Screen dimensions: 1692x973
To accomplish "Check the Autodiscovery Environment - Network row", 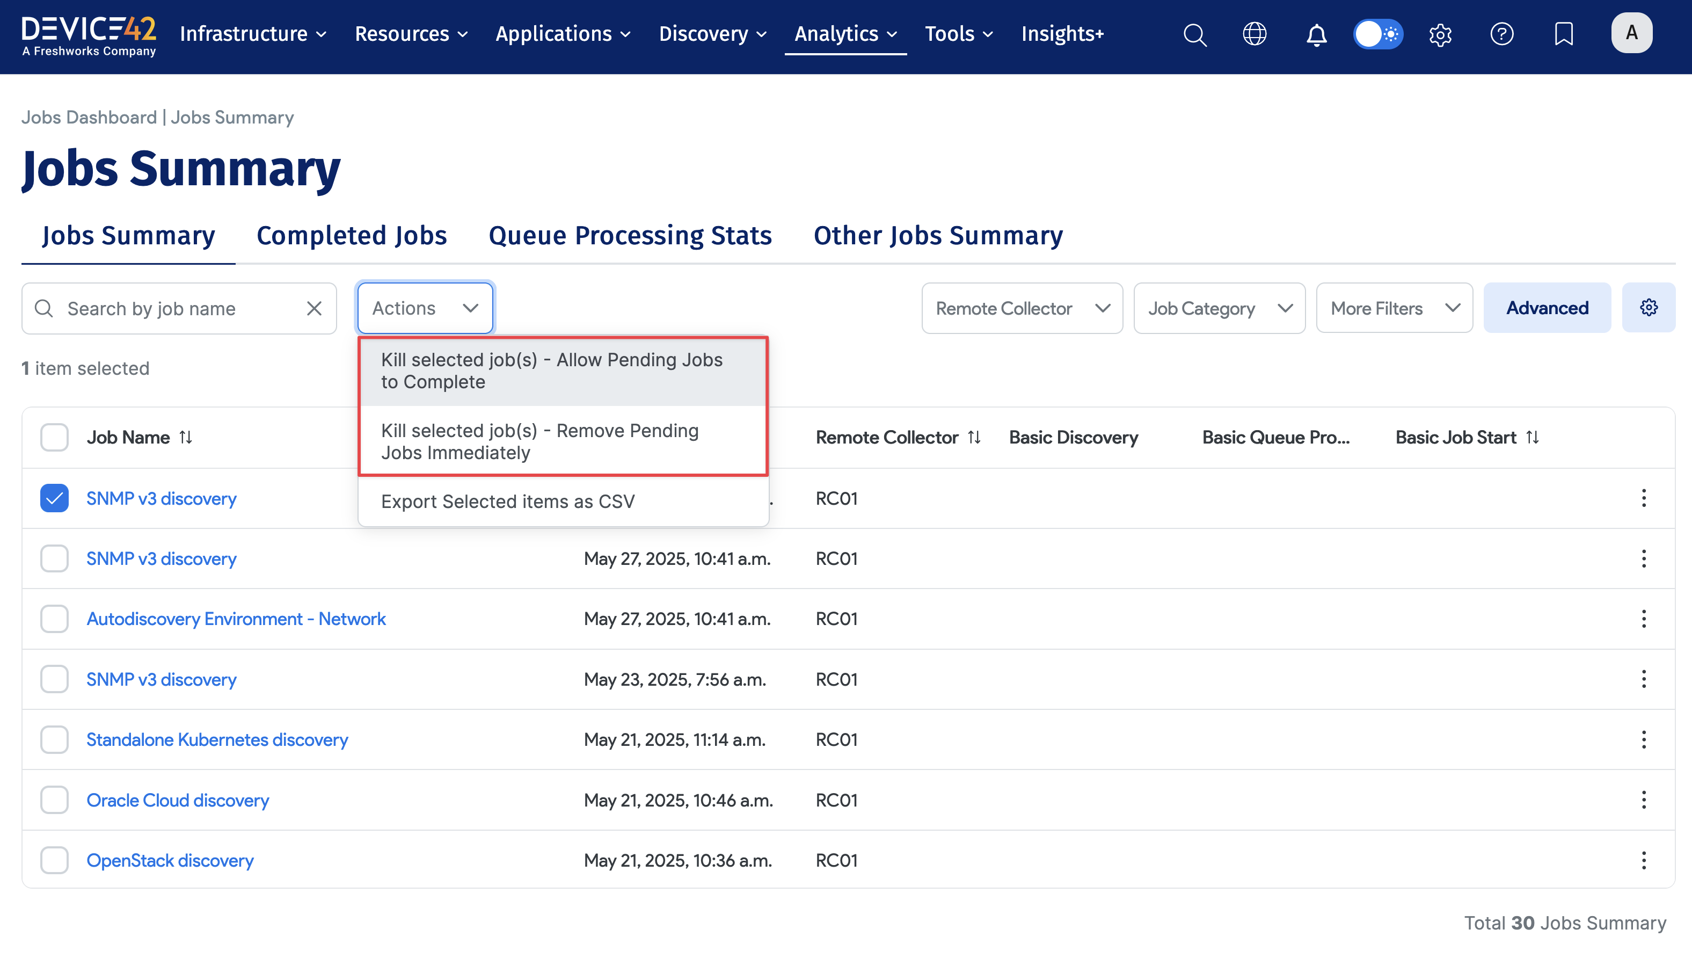I will point(54,618).
